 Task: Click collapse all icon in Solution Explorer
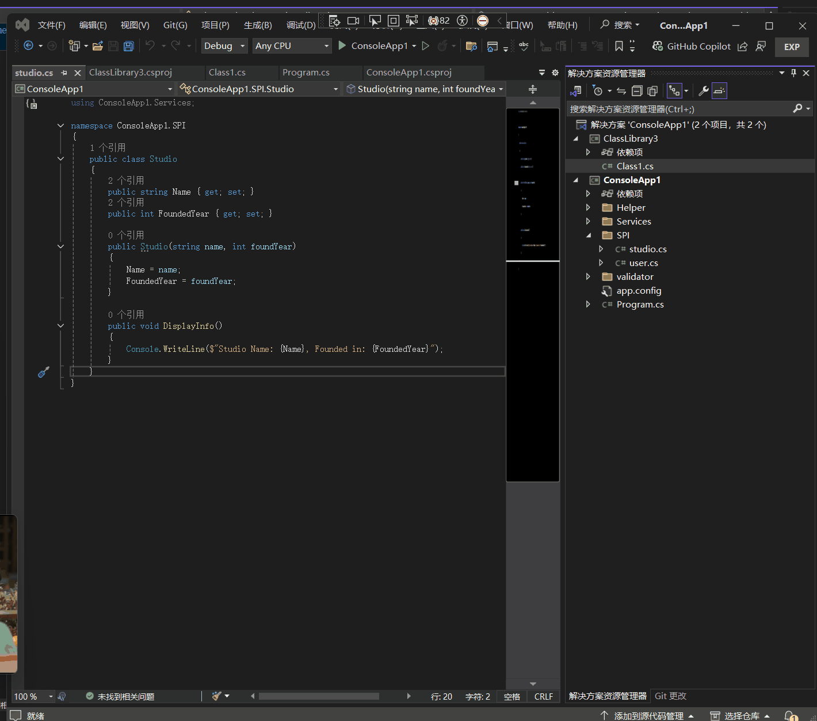pos(637,90)
